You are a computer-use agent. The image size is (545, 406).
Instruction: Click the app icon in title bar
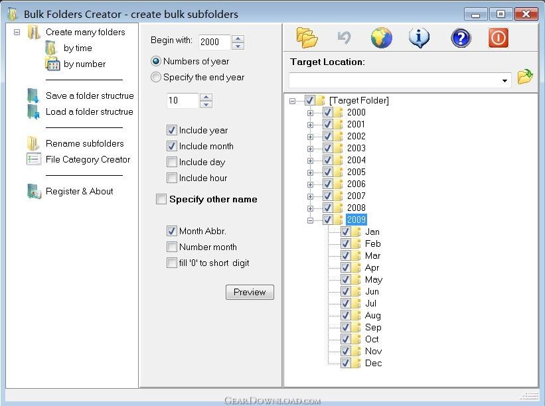(x=13, y=14)
